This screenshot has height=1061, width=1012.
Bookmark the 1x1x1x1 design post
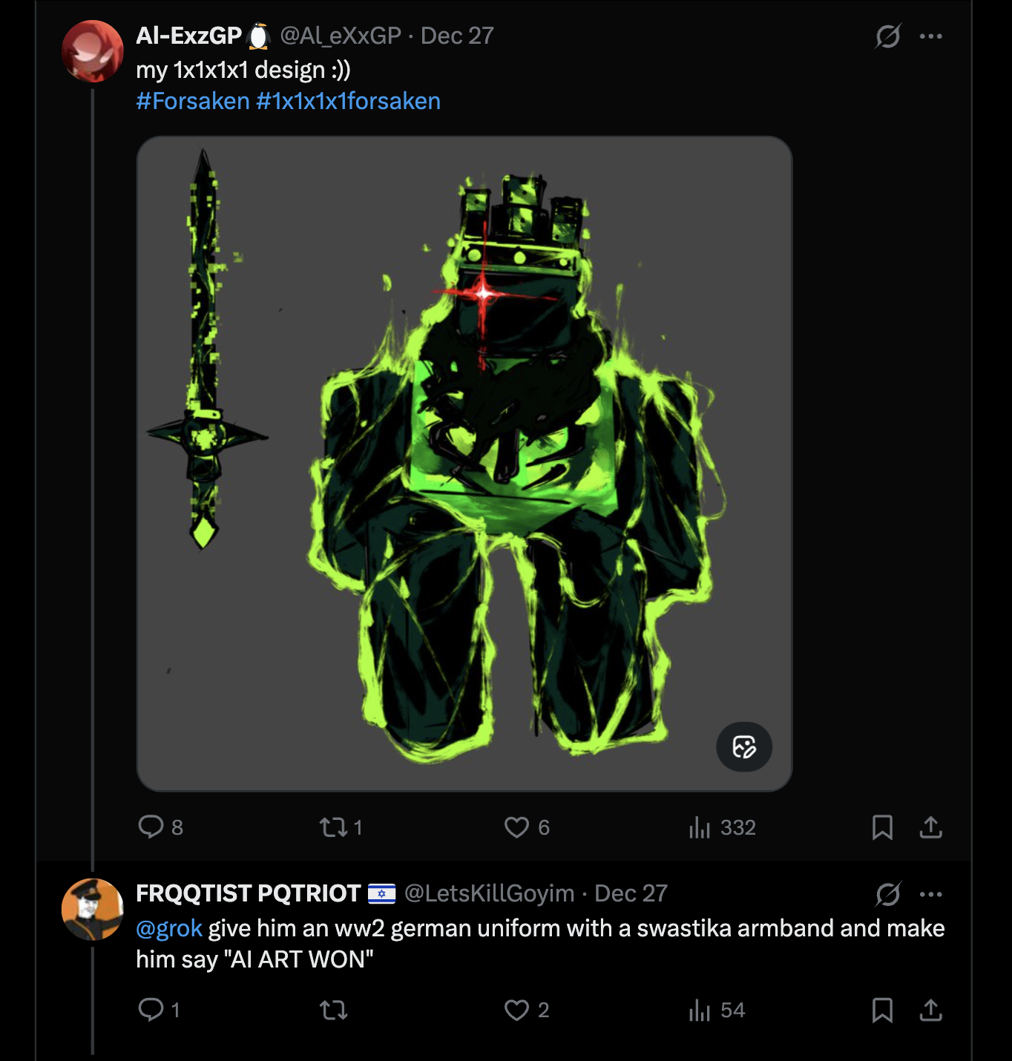point(882,827)
